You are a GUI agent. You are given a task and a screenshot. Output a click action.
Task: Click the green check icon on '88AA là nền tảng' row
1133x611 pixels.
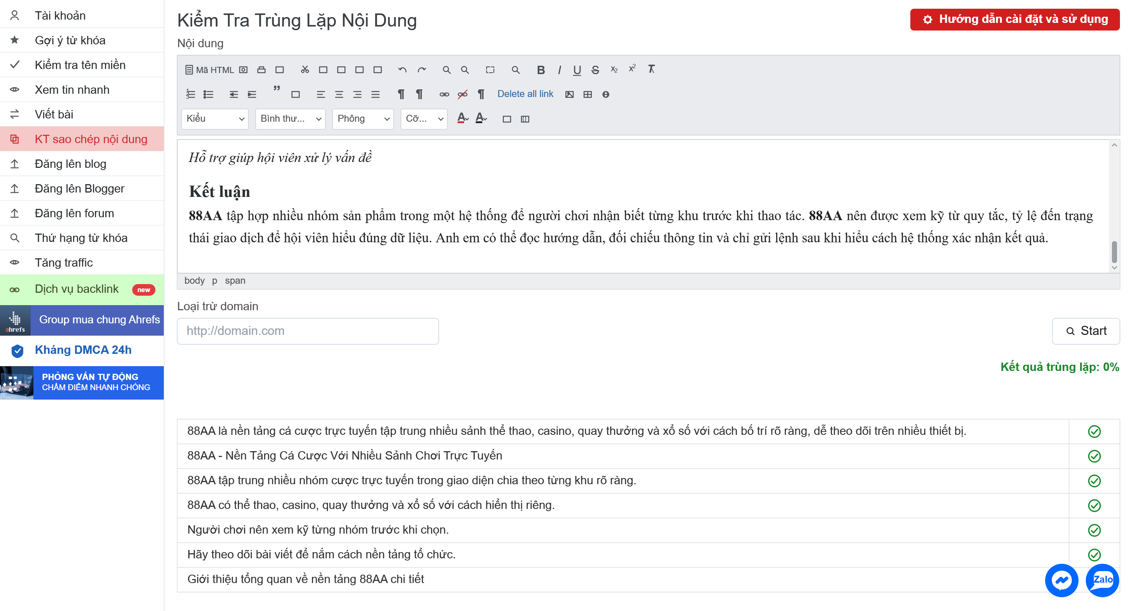coord(1094,432)
